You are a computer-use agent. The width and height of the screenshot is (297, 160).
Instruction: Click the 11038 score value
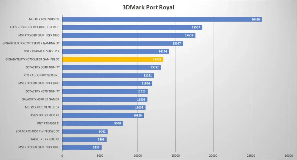pos(139,108)
